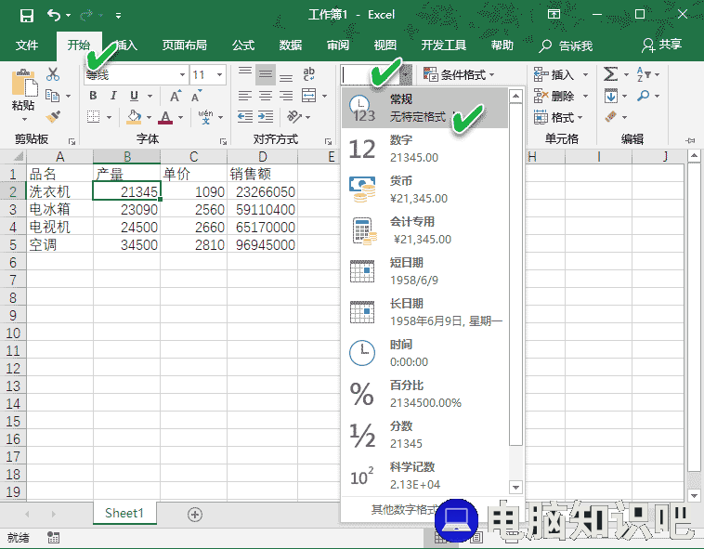
Task: Increase font size with the large A
Action: tap(176, 96)
